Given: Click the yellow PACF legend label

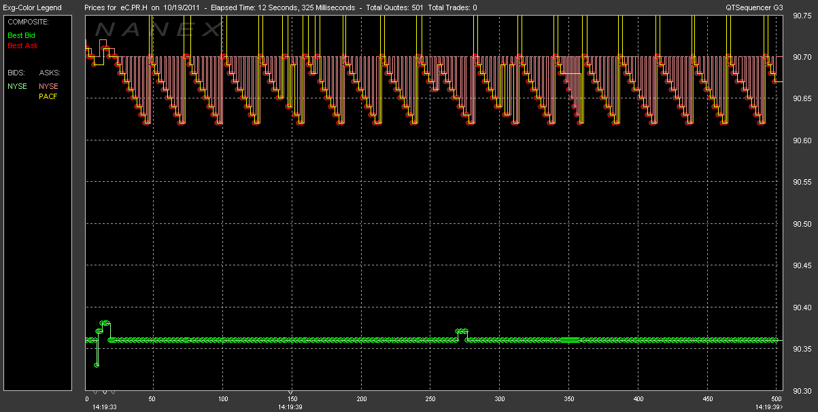Looking at the screenshot, I should (48, 96).
